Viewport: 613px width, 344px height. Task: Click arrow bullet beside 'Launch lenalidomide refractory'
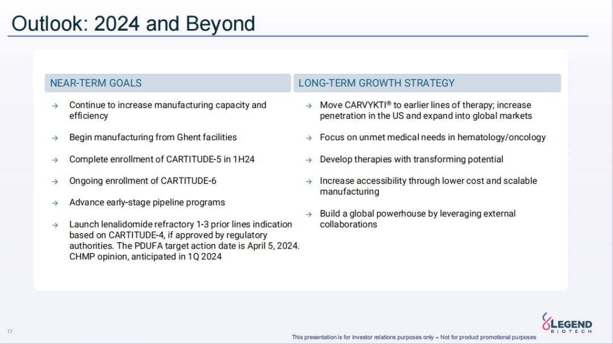[x=55, y=225]
